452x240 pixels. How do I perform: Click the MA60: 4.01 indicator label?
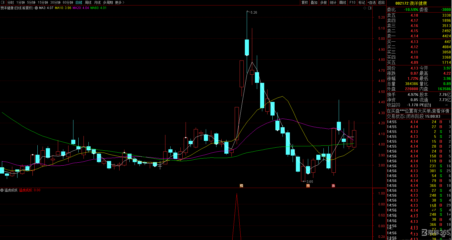(99, 8)
